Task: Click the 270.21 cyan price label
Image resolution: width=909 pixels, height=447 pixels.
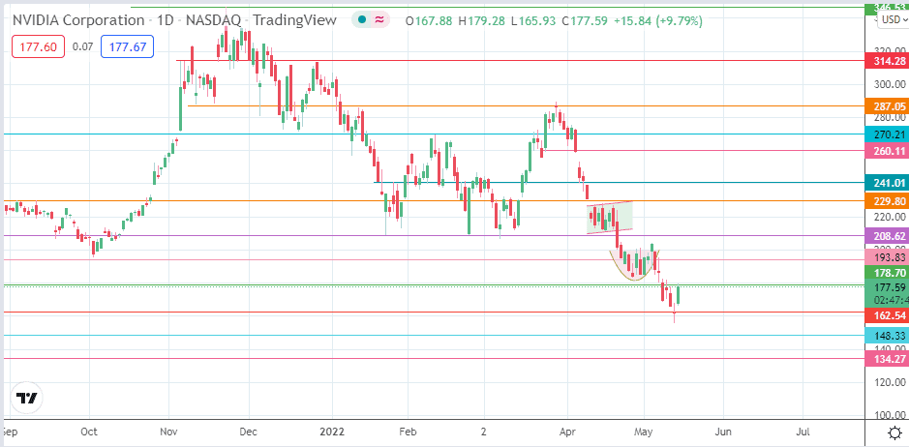Action: point(886,134)
